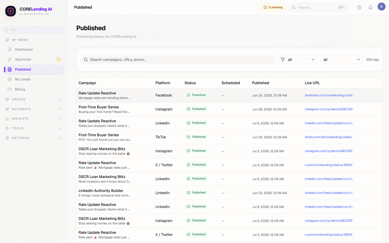
Task: Expand the Create section chevron
Action: click(x=59, y=99)
